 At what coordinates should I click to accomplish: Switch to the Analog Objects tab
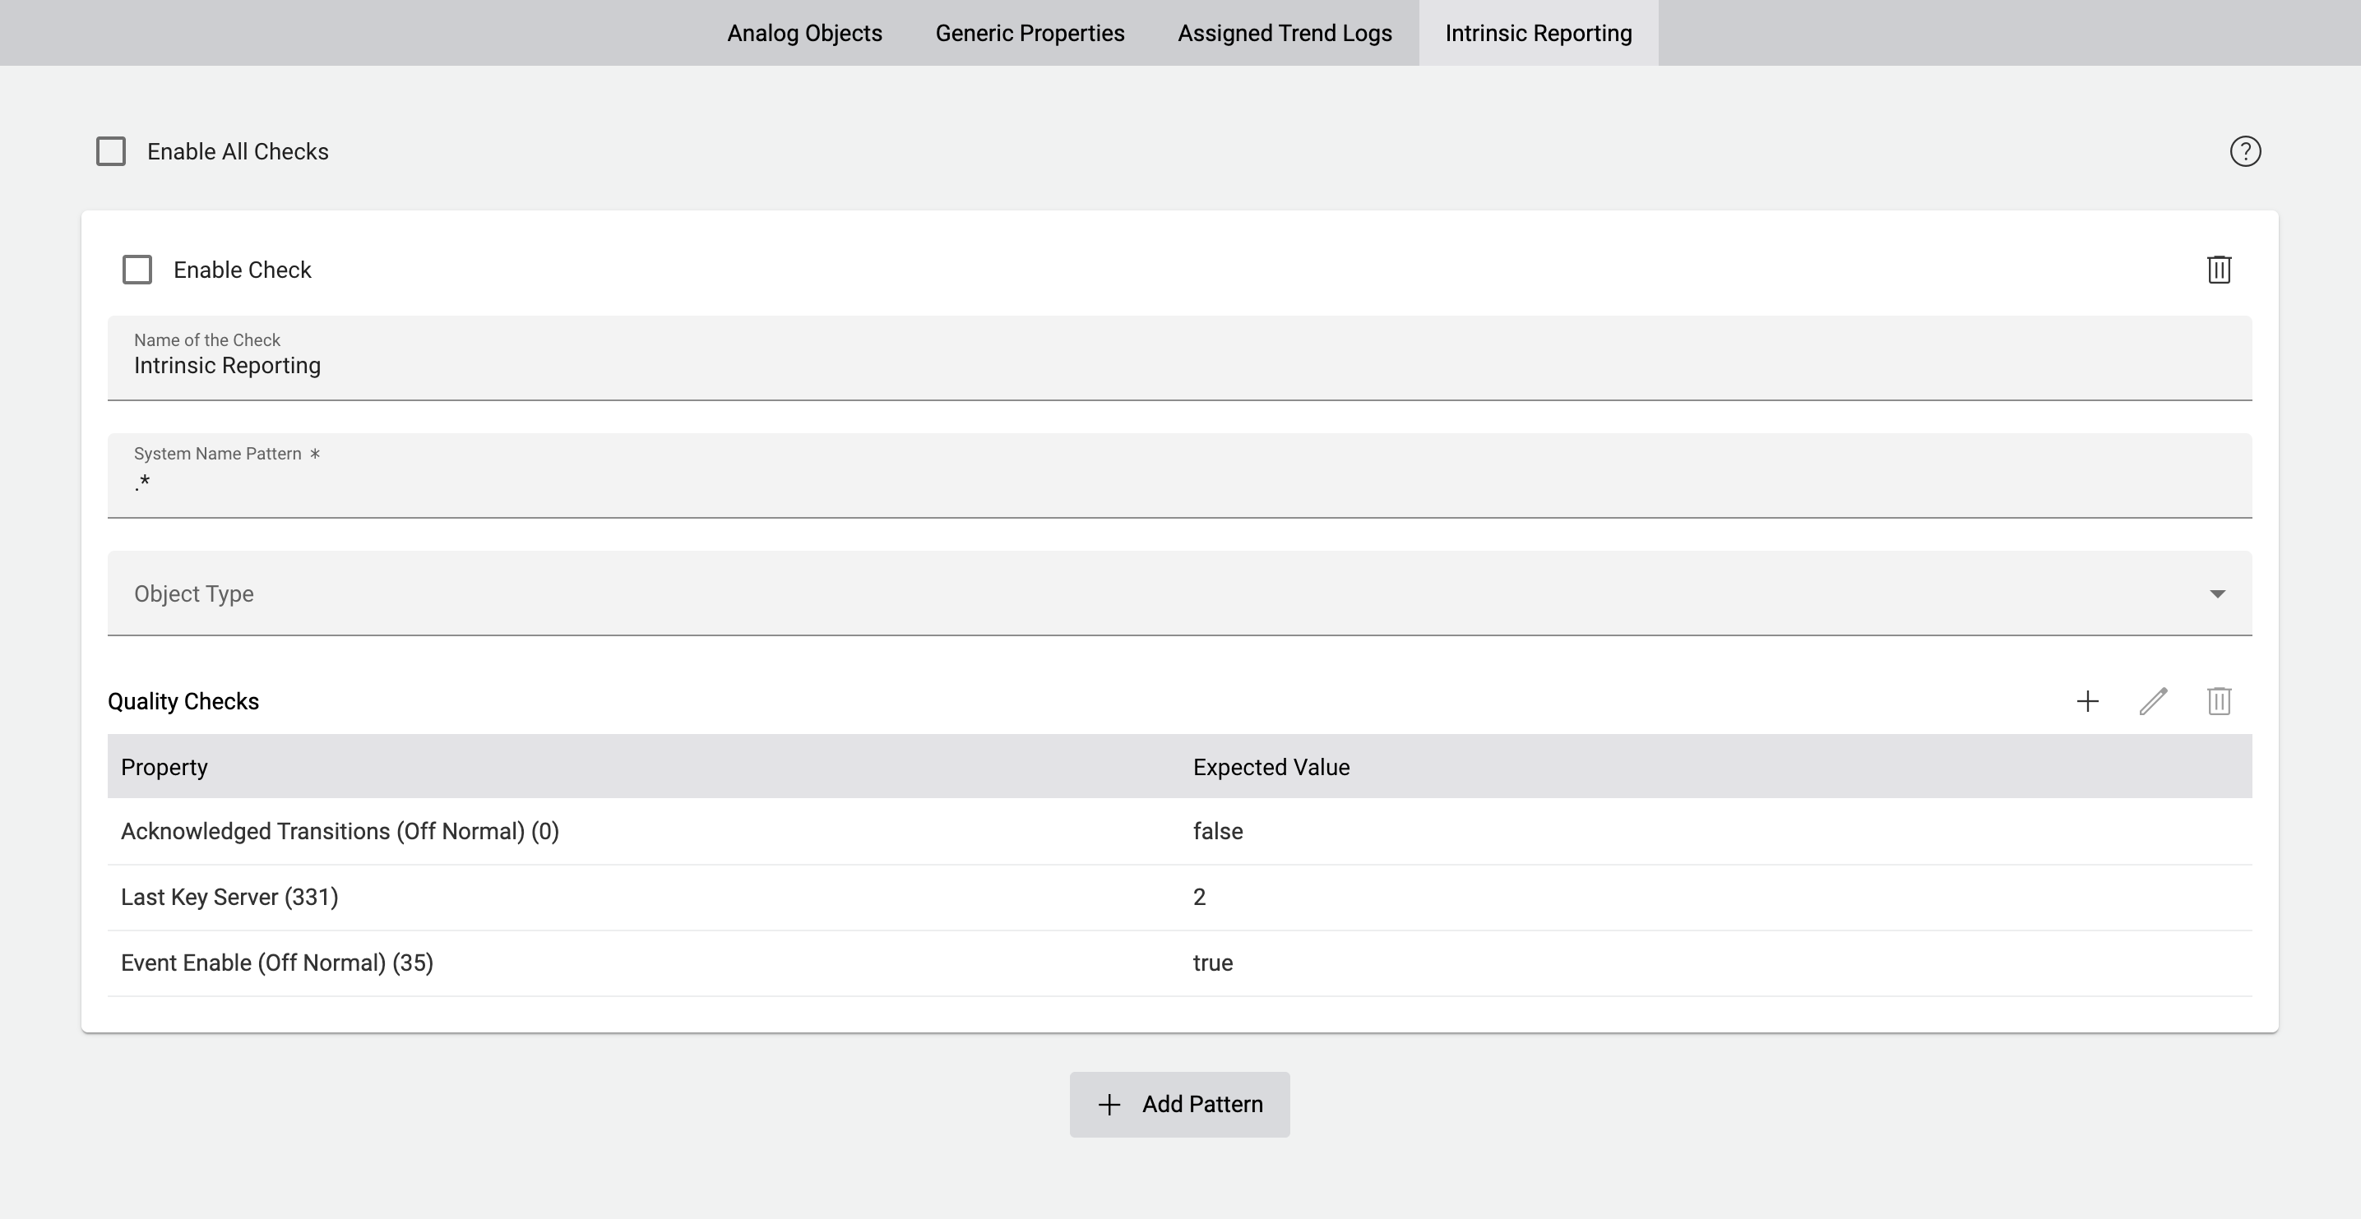tap(803, 33)
